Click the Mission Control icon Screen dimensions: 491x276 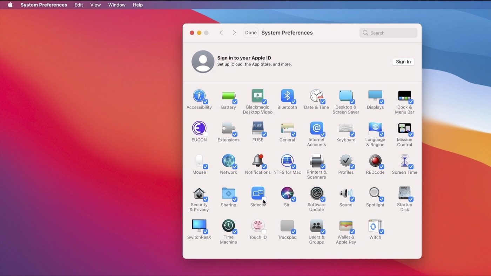tap(404, 128)
